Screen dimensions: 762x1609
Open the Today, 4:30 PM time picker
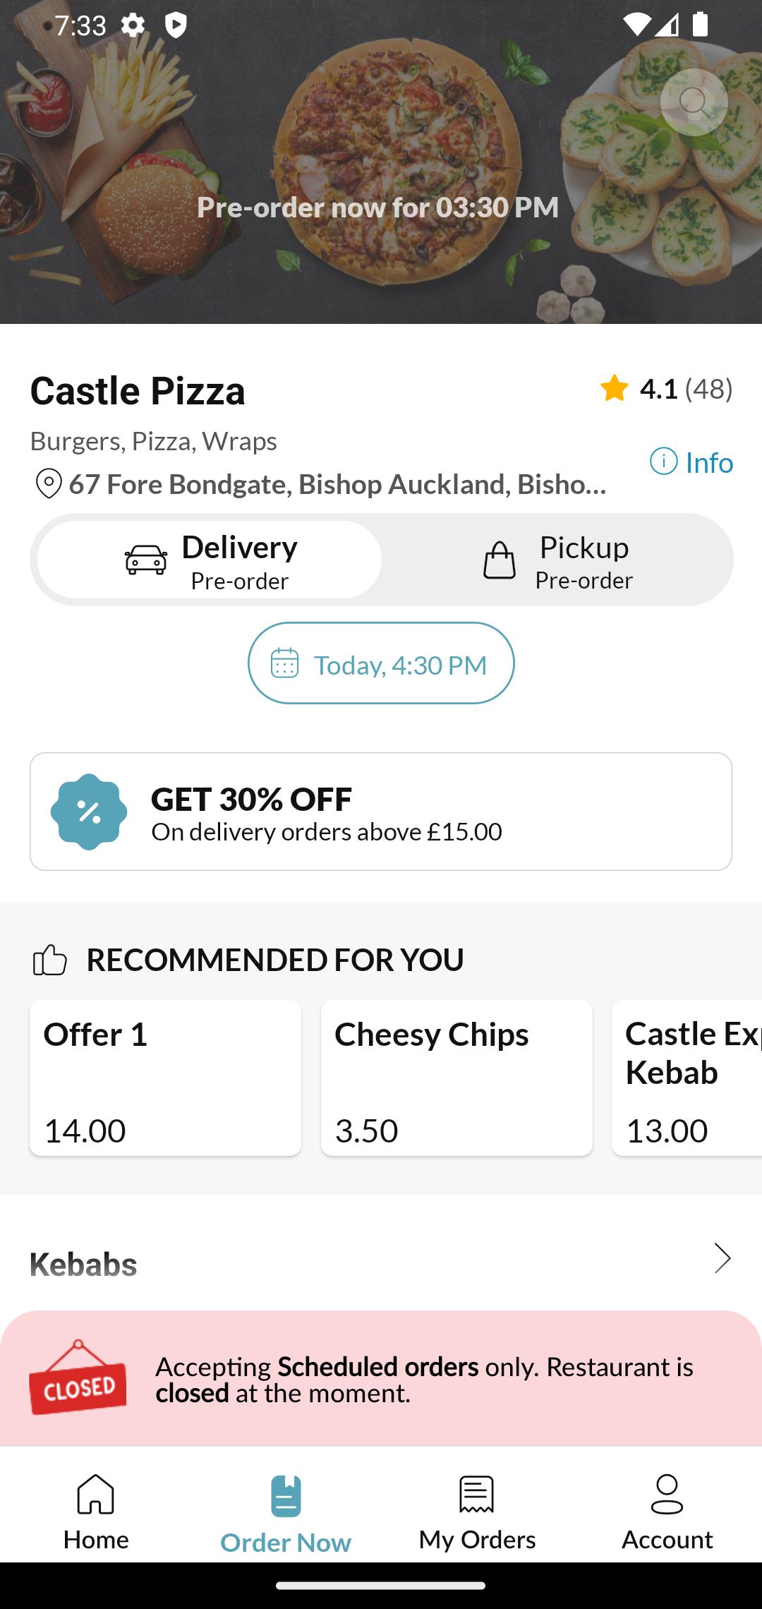coord(381,663)
